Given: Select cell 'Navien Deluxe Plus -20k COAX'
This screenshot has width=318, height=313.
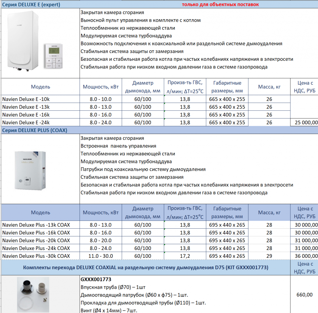Looking at the screenshot, I should tap(41, 240).
